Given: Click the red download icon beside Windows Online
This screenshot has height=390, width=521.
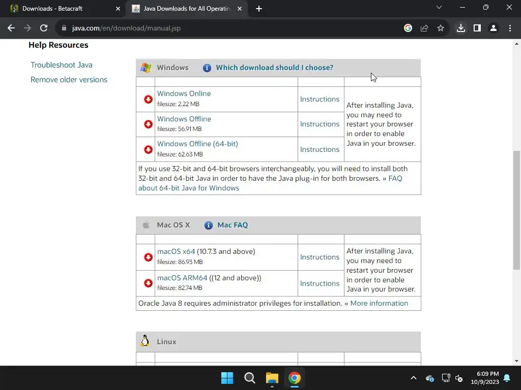Looking at the screenshot, I should click(148, 99).
